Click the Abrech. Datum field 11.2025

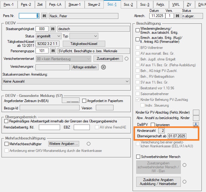click(157, 16)
